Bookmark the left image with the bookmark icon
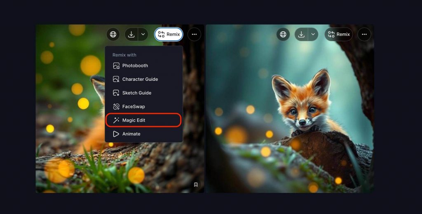Screen dimensions: 422x214 [x=196, y=185]
